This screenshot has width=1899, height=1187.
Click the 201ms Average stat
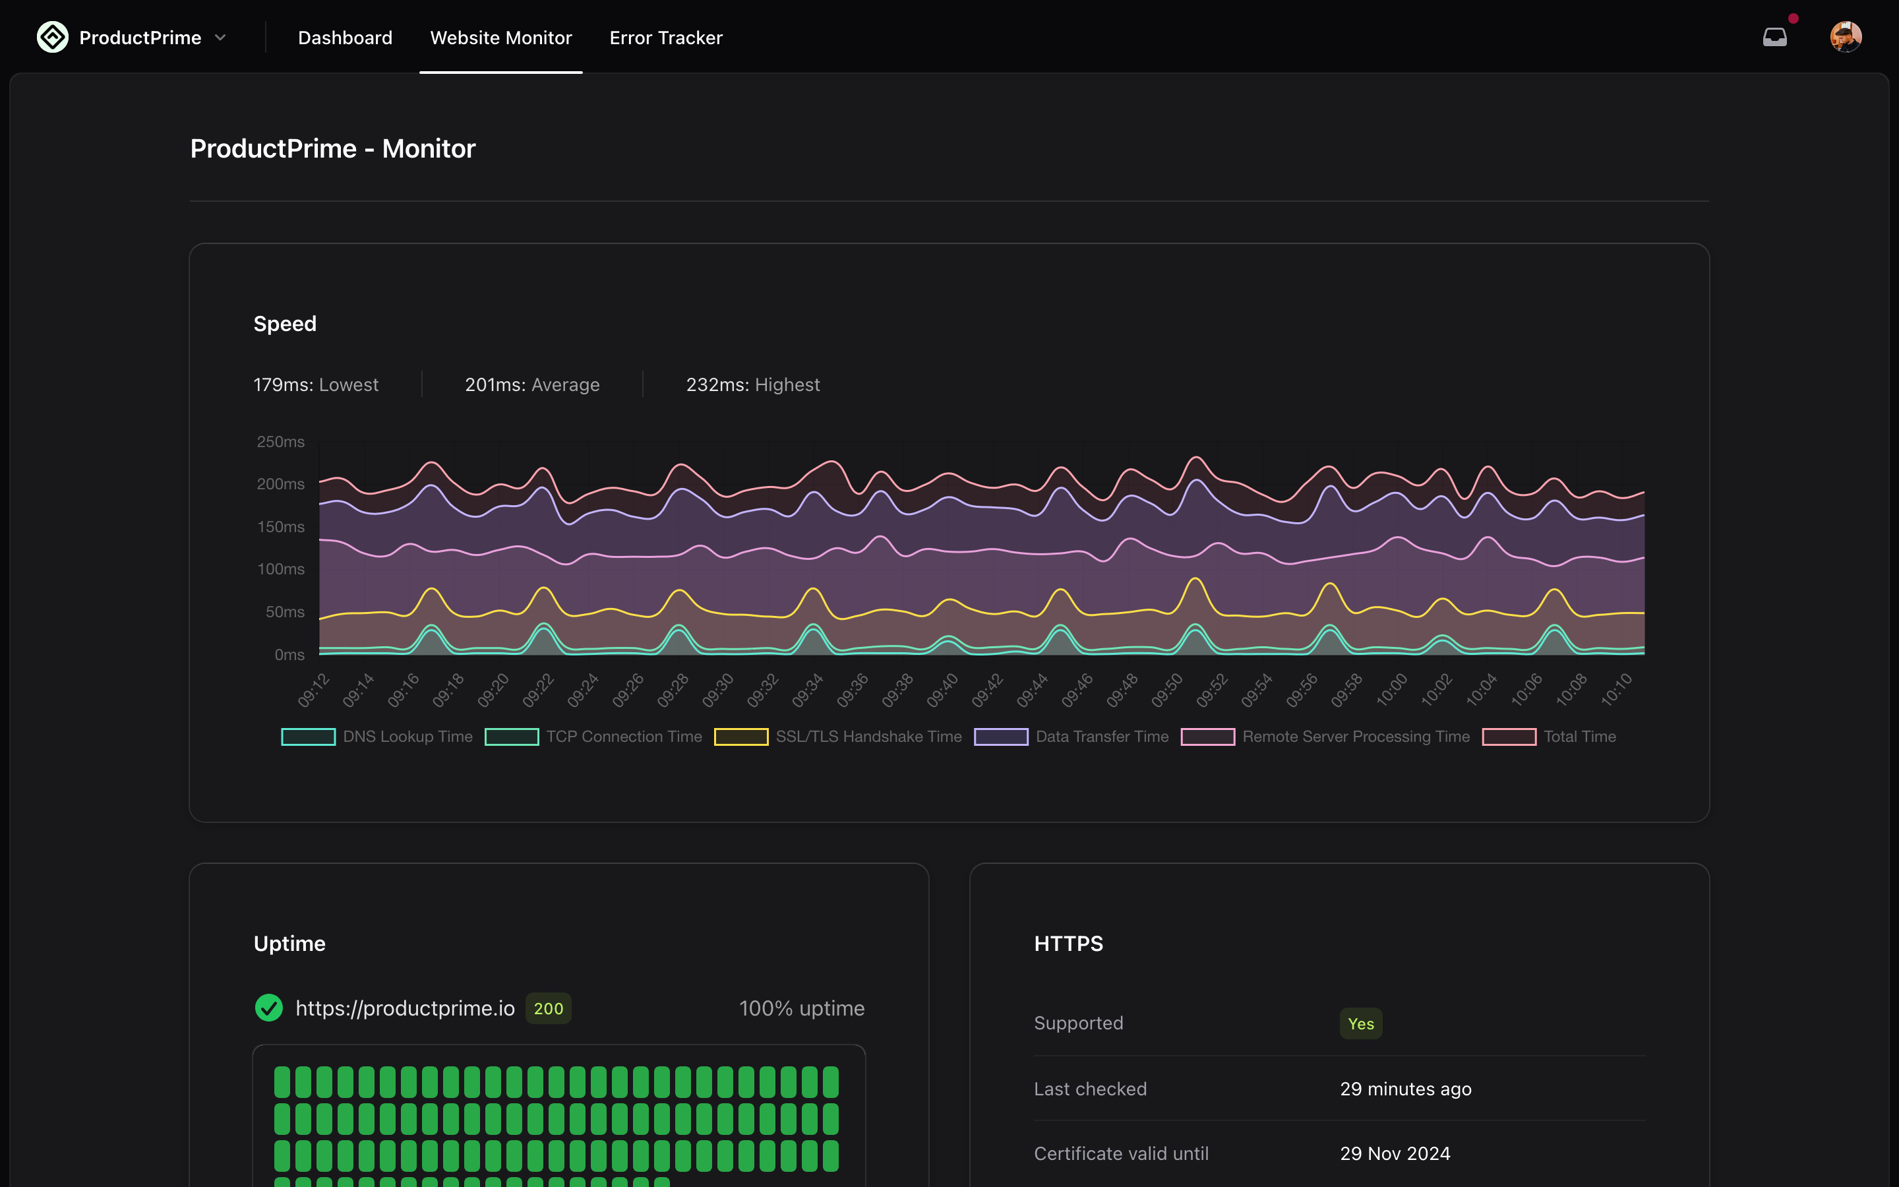(x=532, y=384)
